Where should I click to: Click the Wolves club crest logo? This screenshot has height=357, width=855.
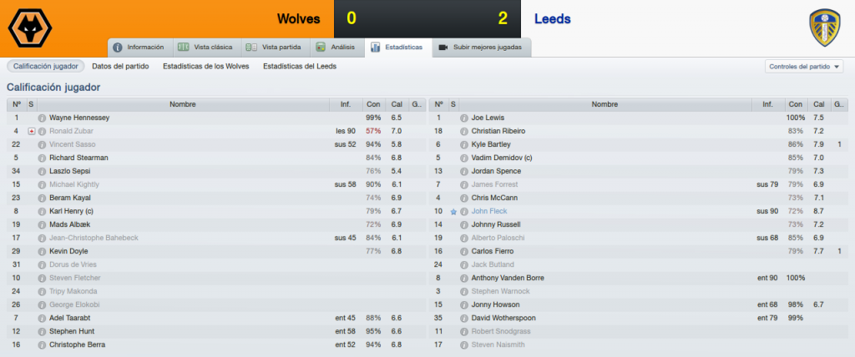point(30,28)
